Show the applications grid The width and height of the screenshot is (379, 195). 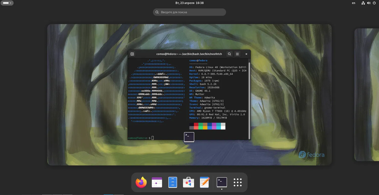pos(238,182)
